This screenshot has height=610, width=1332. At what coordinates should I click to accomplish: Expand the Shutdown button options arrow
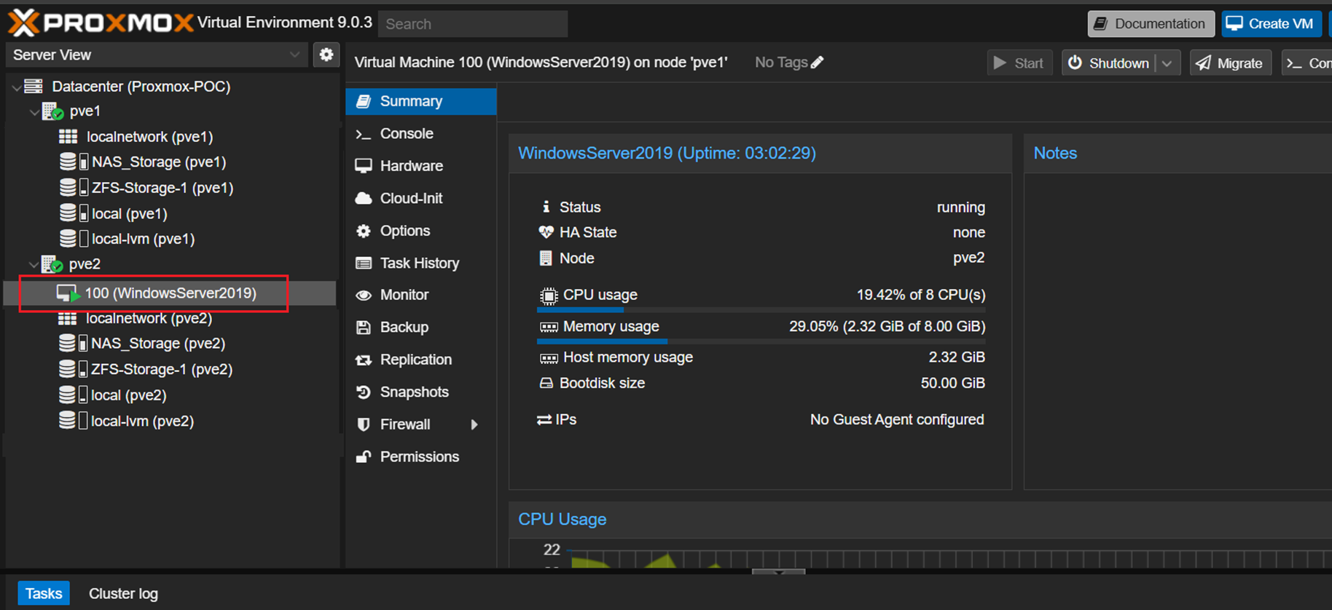pos(1167,63)
